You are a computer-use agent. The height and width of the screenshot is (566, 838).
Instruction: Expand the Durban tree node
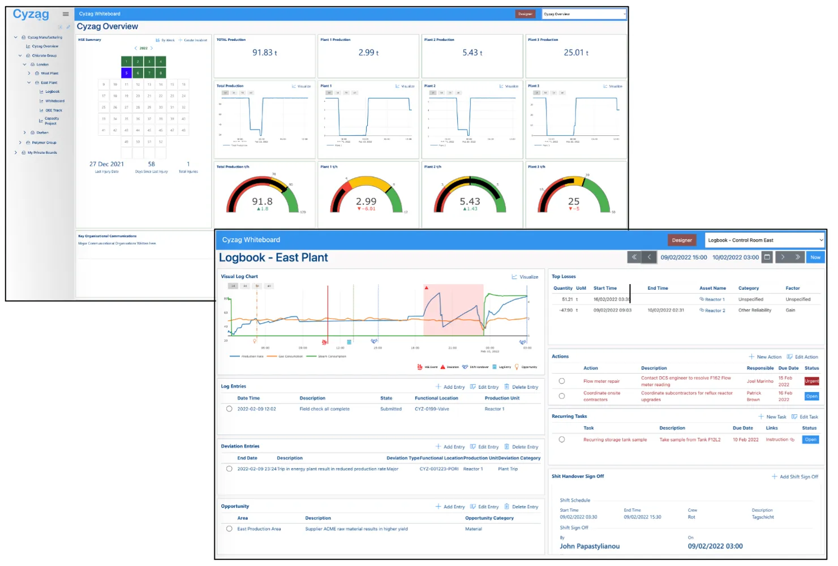[25, 133]
